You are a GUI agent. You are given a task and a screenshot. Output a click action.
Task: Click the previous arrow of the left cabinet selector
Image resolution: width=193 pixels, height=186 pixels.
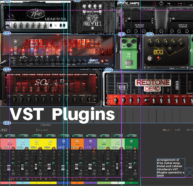[126, 21]
